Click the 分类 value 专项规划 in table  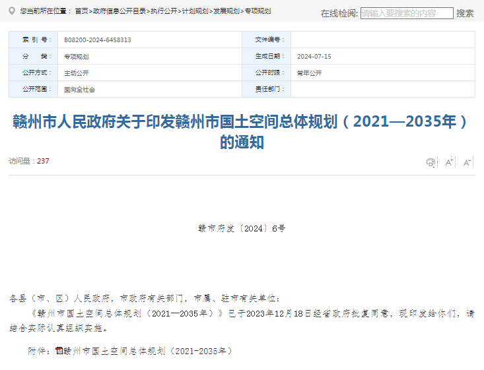pyautogui.click(x=77, y=57)
